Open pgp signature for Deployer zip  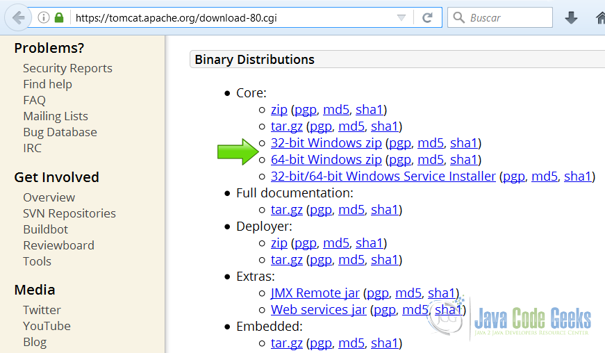306,243
